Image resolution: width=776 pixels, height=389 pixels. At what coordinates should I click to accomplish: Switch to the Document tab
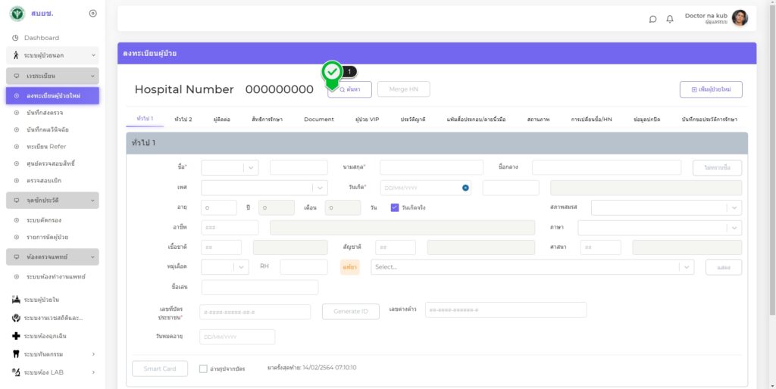318,120
